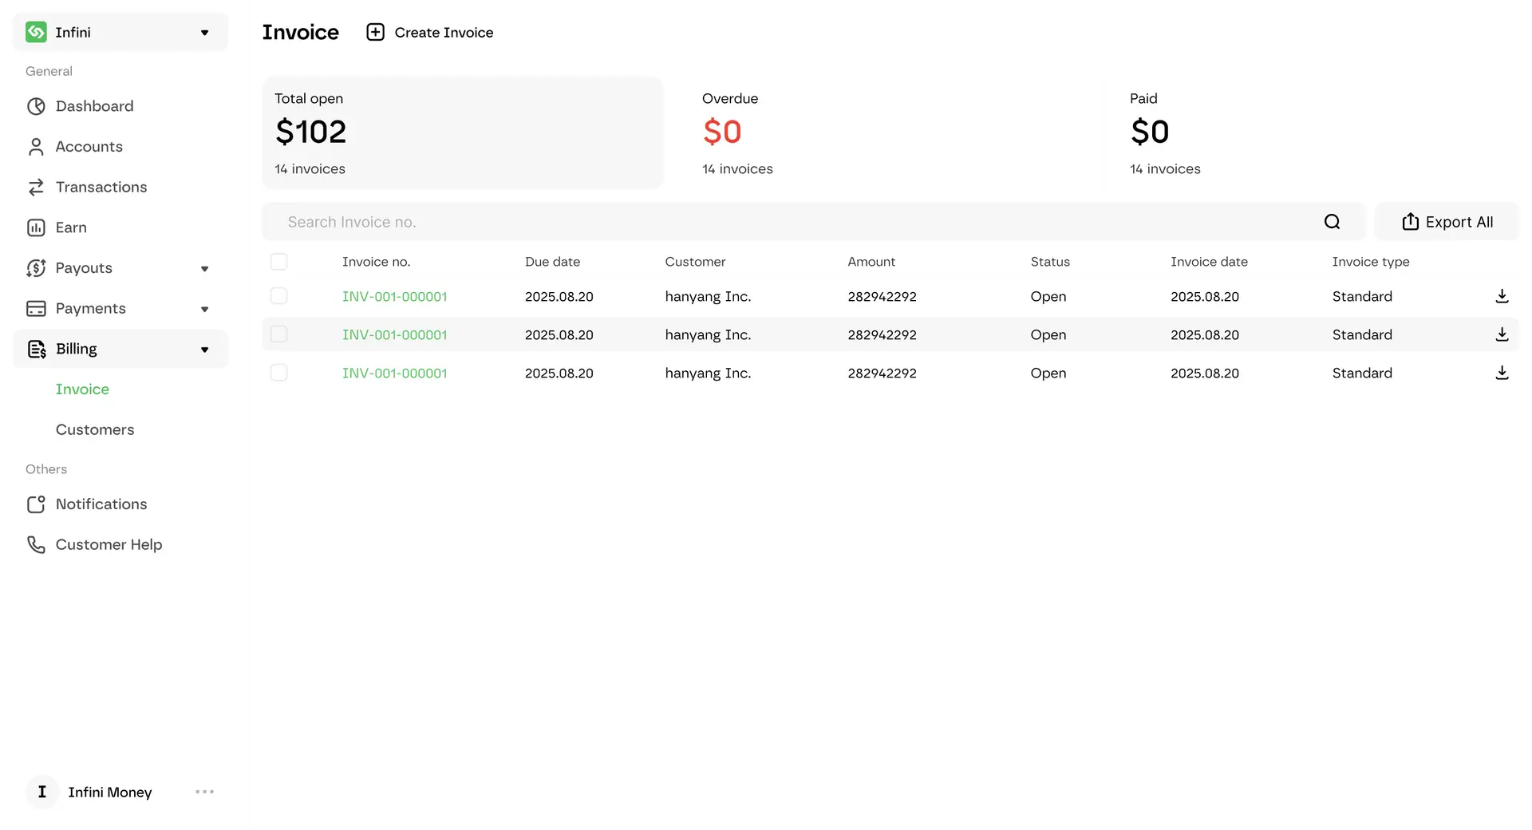Click the Payments card icon
This screenshot has height=830, width=1532.
(x=36, y=309)
